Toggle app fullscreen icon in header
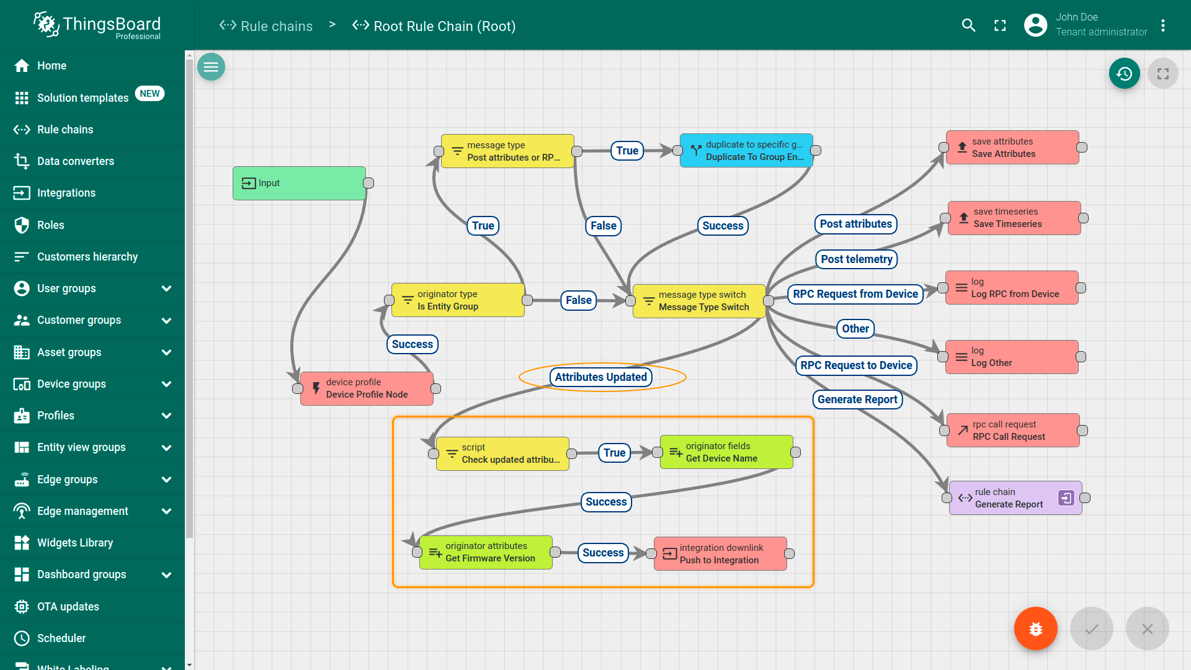 pyautogui.click(x=1000, y=25)
